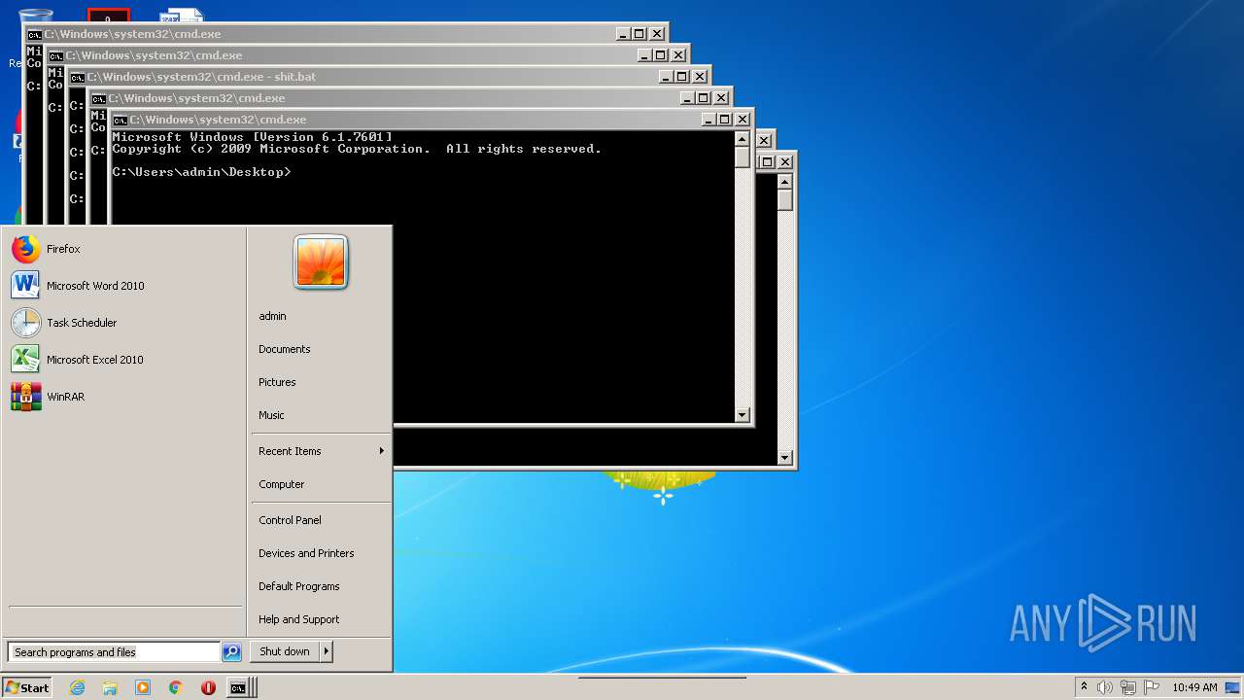Image resolution: width=1244 pixels, height=700 pixels.
Task: Click the rear cmd window scrollbar thumb
Action: pos(785,200)
